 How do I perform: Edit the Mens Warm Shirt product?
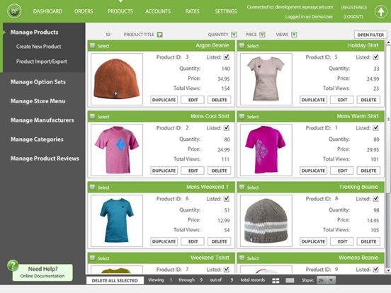[x=342, y=171]
